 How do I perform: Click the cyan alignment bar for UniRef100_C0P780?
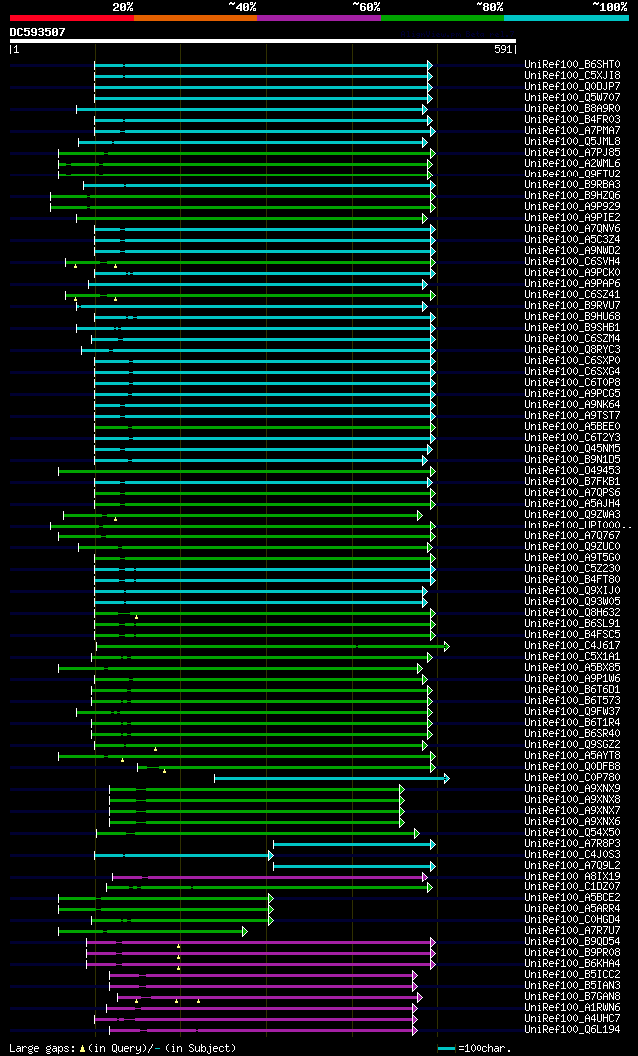332,779
